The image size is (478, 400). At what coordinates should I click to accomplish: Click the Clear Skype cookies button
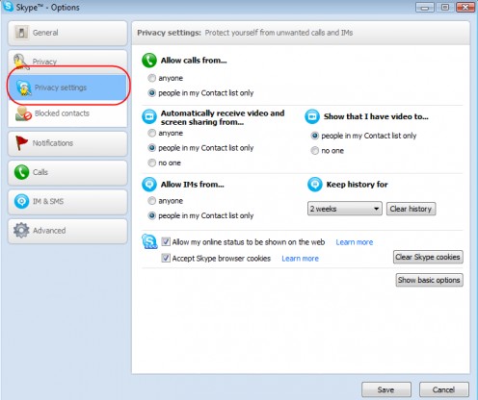click(428, 257)
